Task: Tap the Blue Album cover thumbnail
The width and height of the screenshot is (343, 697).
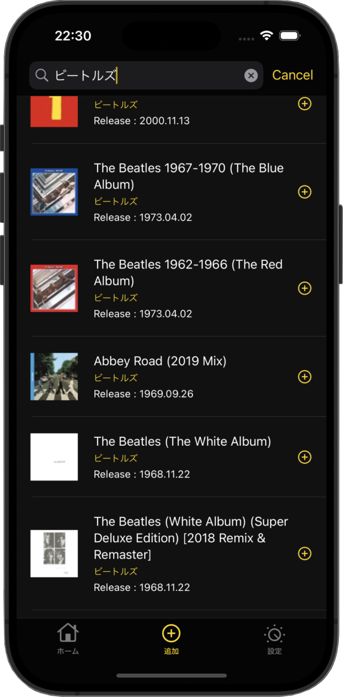Action: point(54,192)
